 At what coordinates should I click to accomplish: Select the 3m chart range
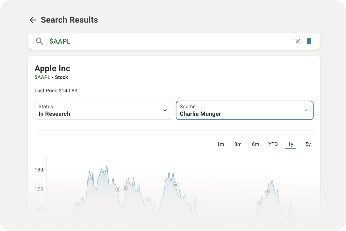238,144
